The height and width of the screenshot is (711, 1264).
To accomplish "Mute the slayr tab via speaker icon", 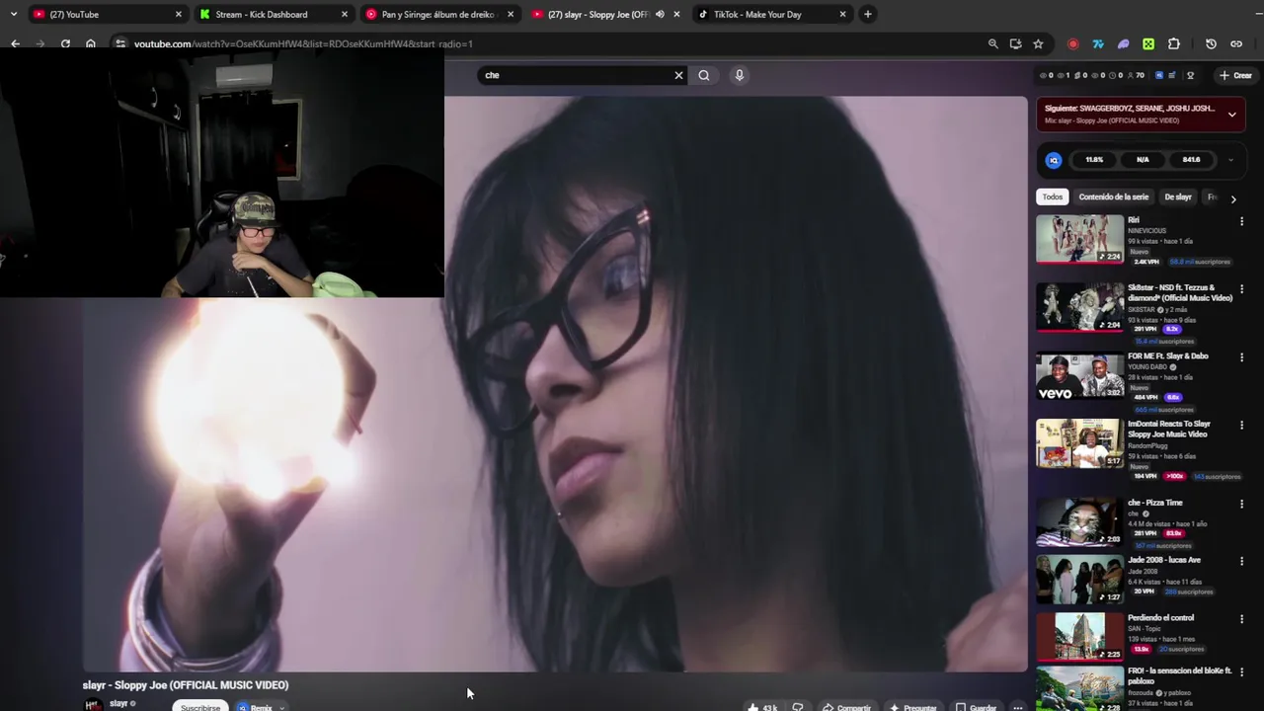I will point(660,14).
